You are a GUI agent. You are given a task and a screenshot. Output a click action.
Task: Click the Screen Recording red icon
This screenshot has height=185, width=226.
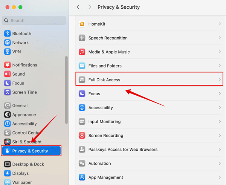[82, 136]
